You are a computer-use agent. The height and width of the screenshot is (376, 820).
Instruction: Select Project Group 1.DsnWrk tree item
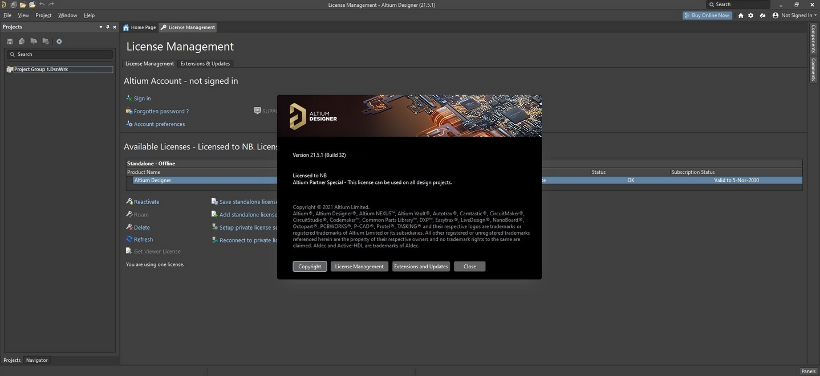click(60, 70)
